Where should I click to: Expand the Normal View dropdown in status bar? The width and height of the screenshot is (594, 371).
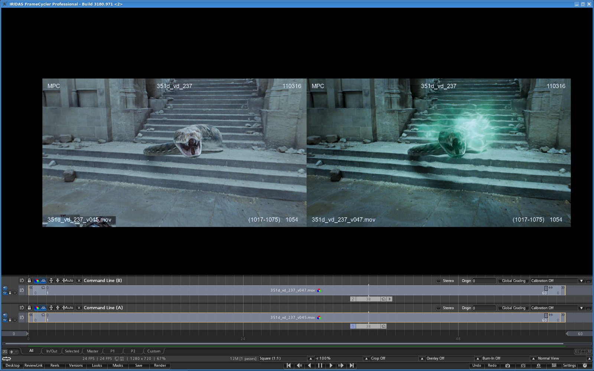(590, 358)
